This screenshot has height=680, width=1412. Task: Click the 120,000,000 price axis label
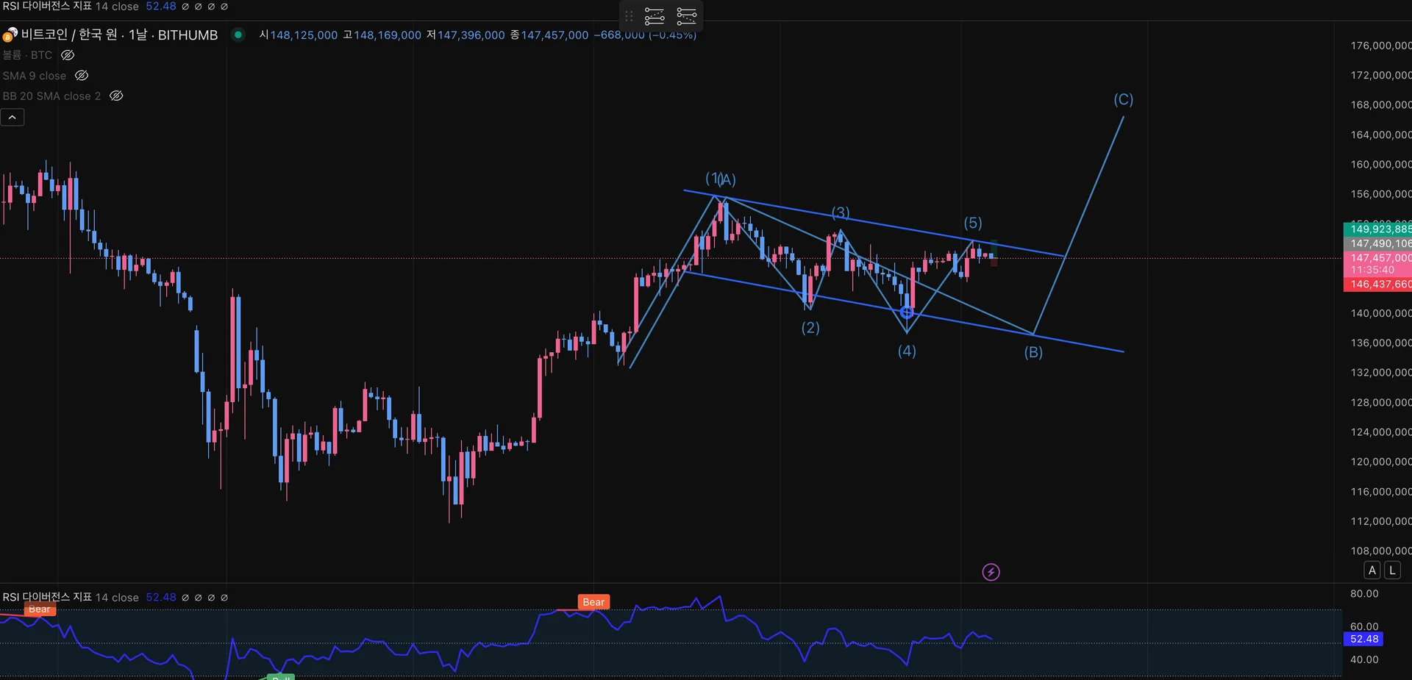pos(1381,462)
